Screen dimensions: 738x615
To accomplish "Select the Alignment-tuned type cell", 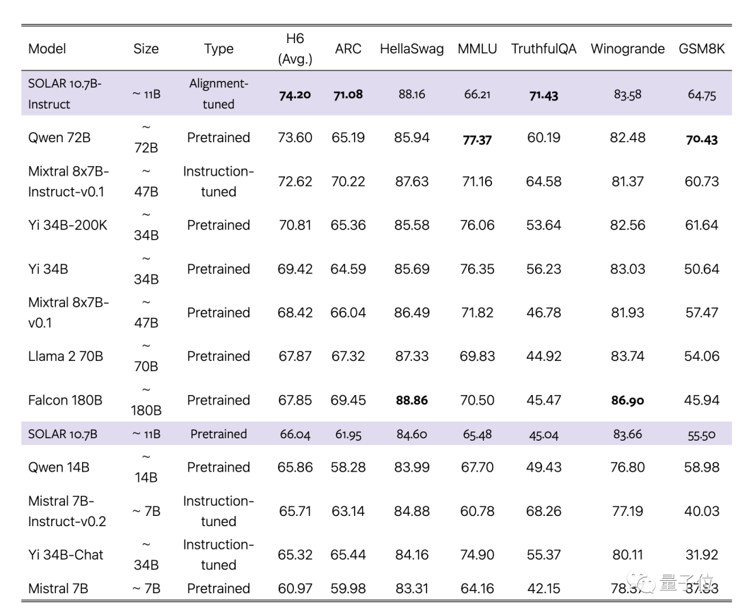I will point(219,94).
